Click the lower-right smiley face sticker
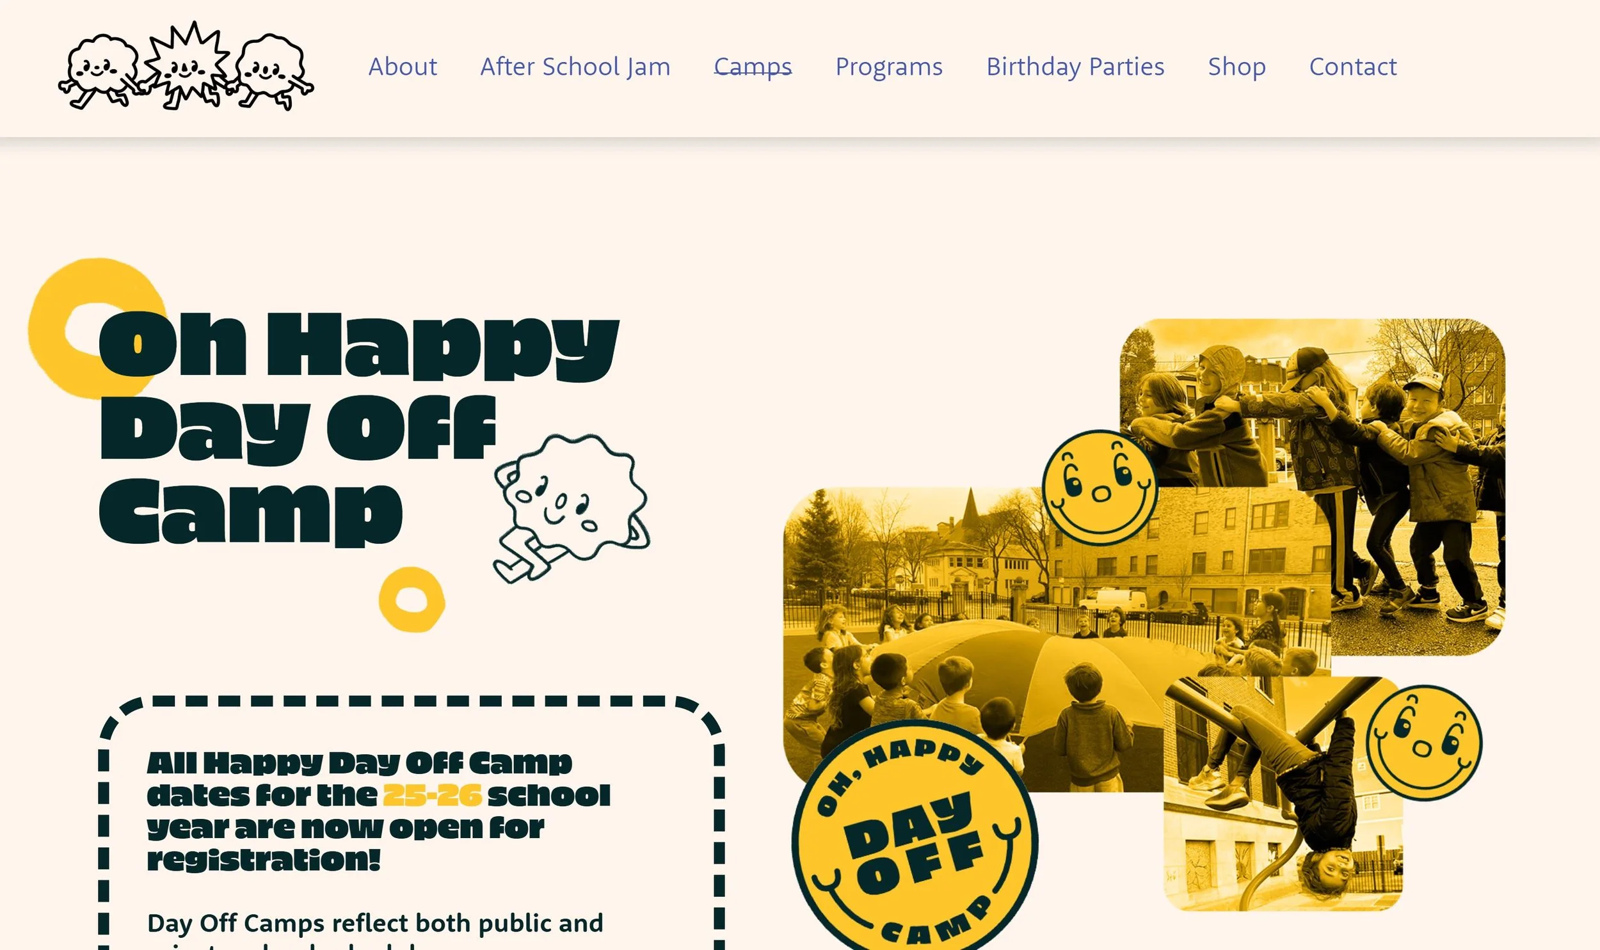 [1424, 743]
